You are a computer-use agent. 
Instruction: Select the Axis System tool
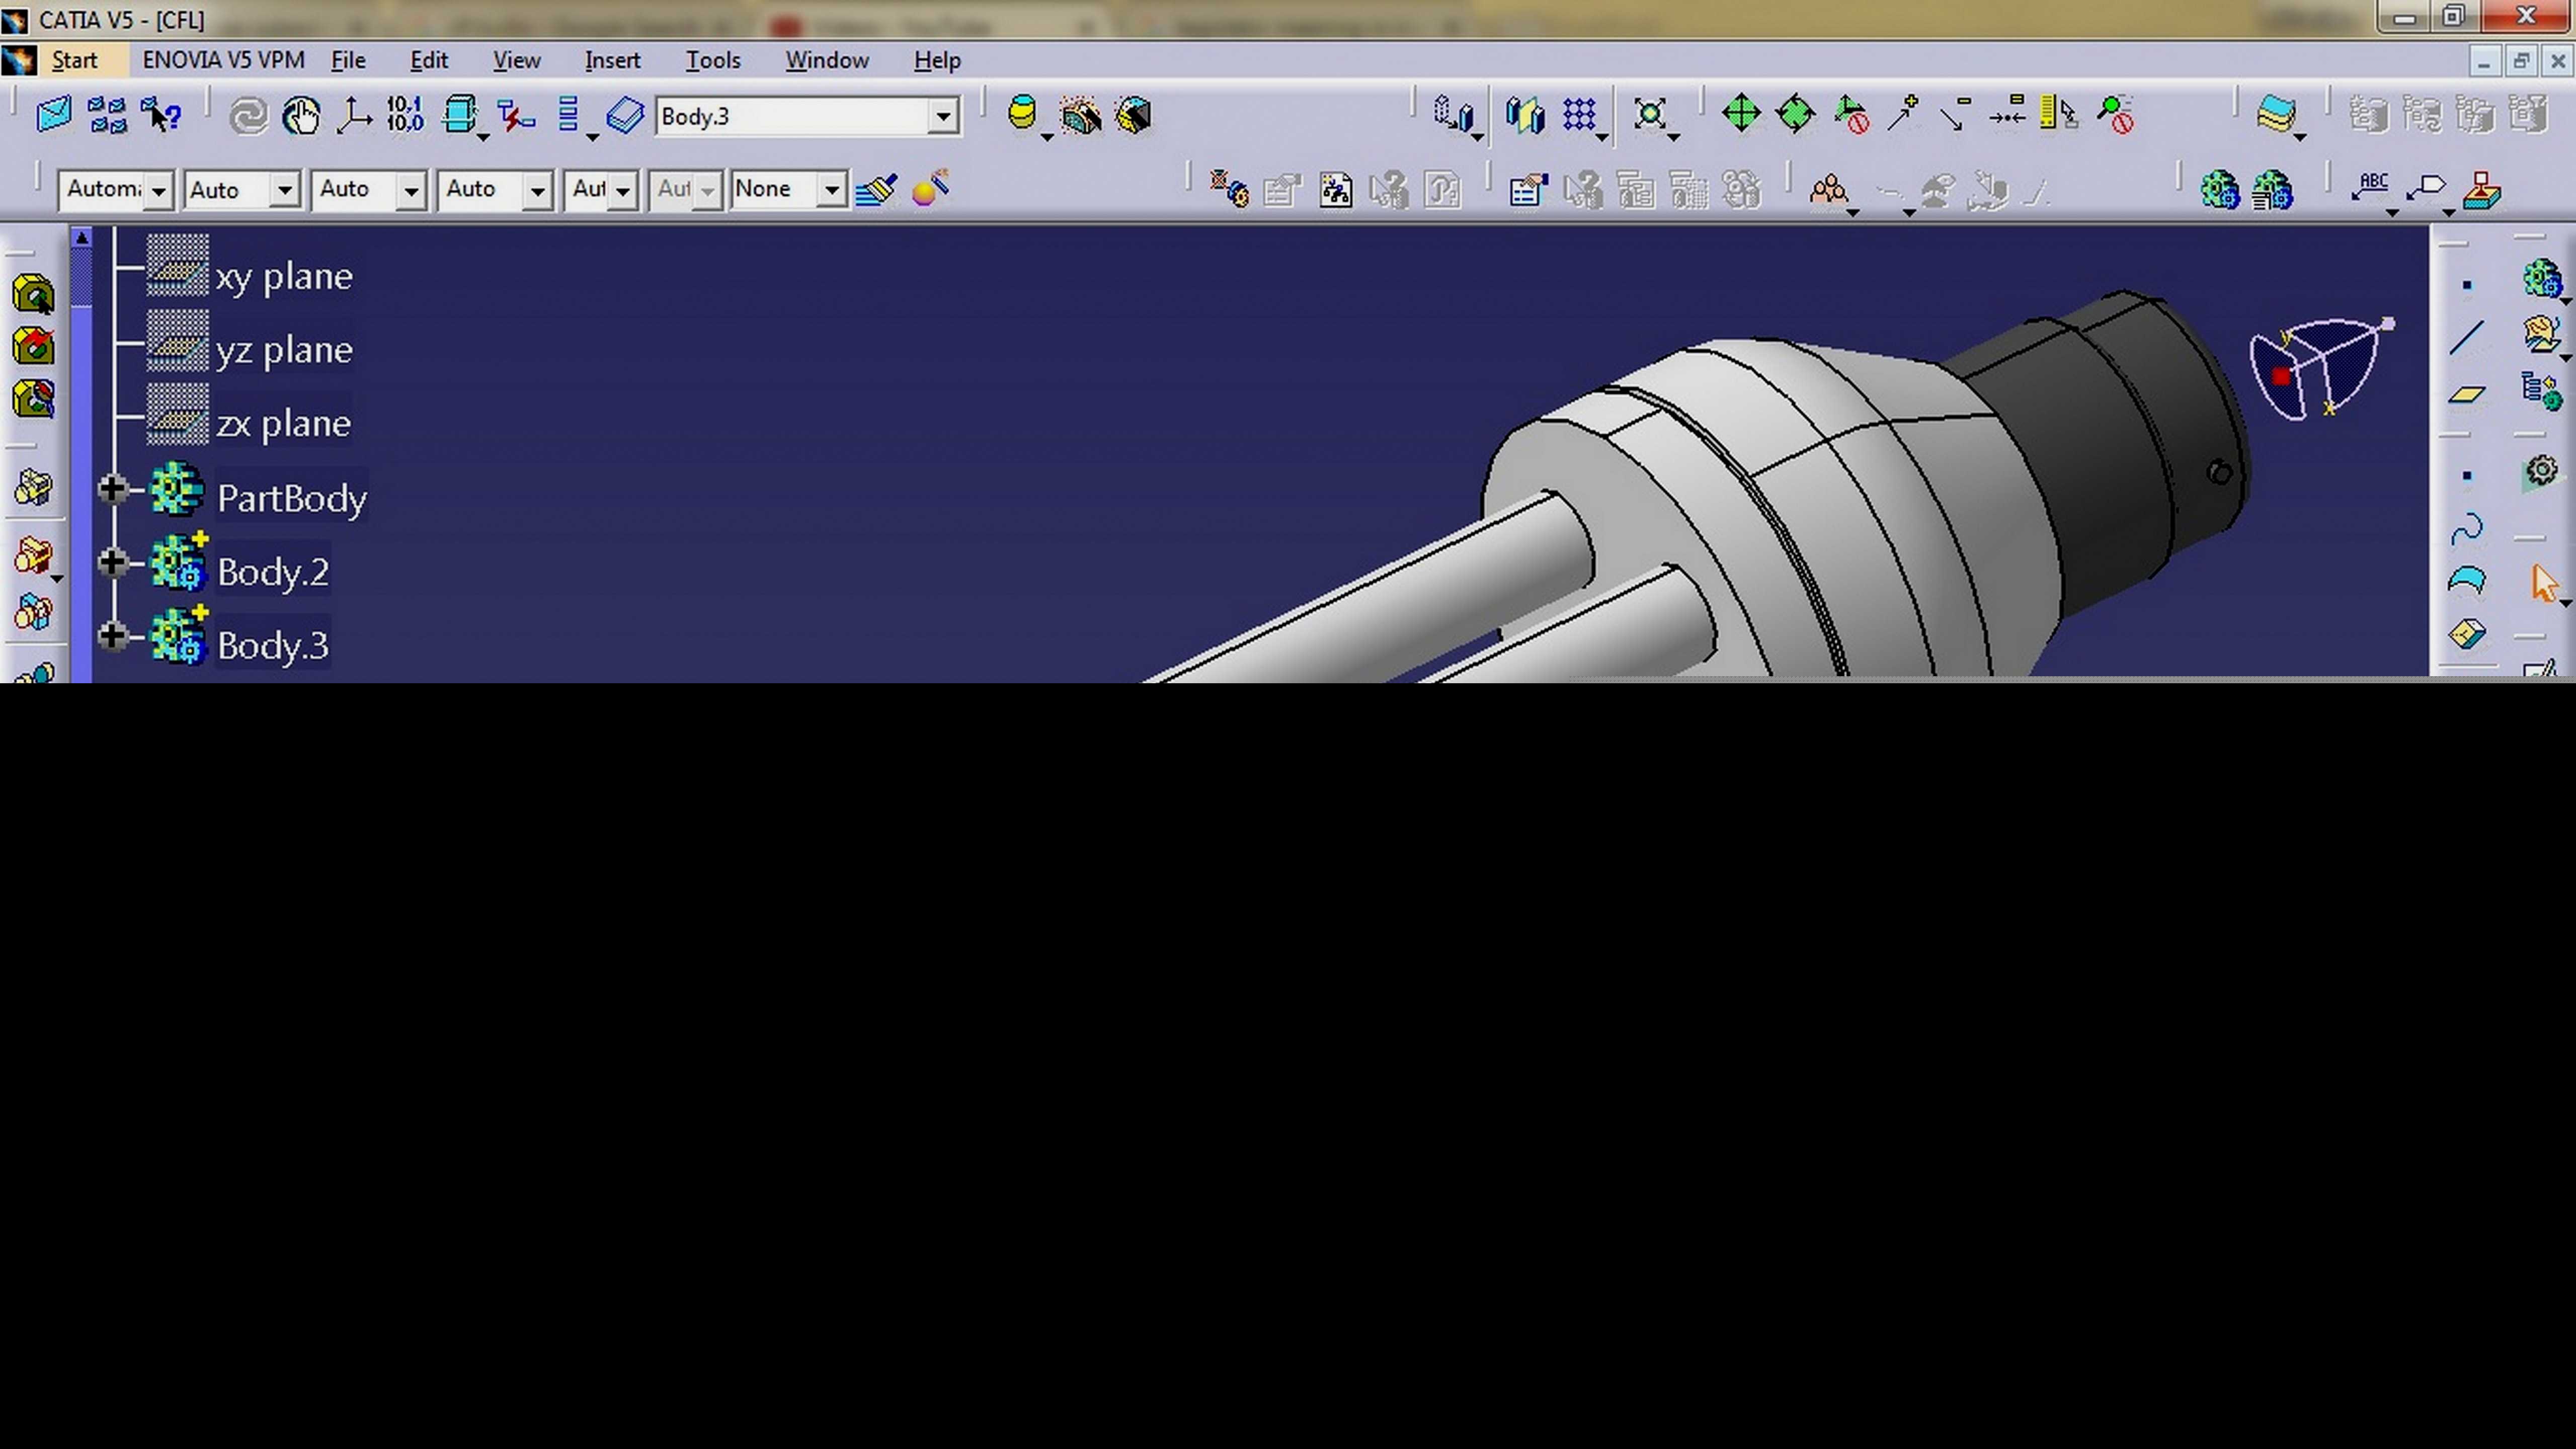(354, 116)
